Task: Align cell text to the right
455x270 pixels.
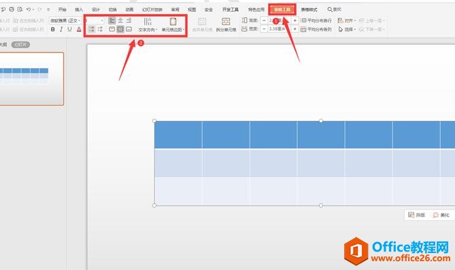Action: (x=129, y=20)
